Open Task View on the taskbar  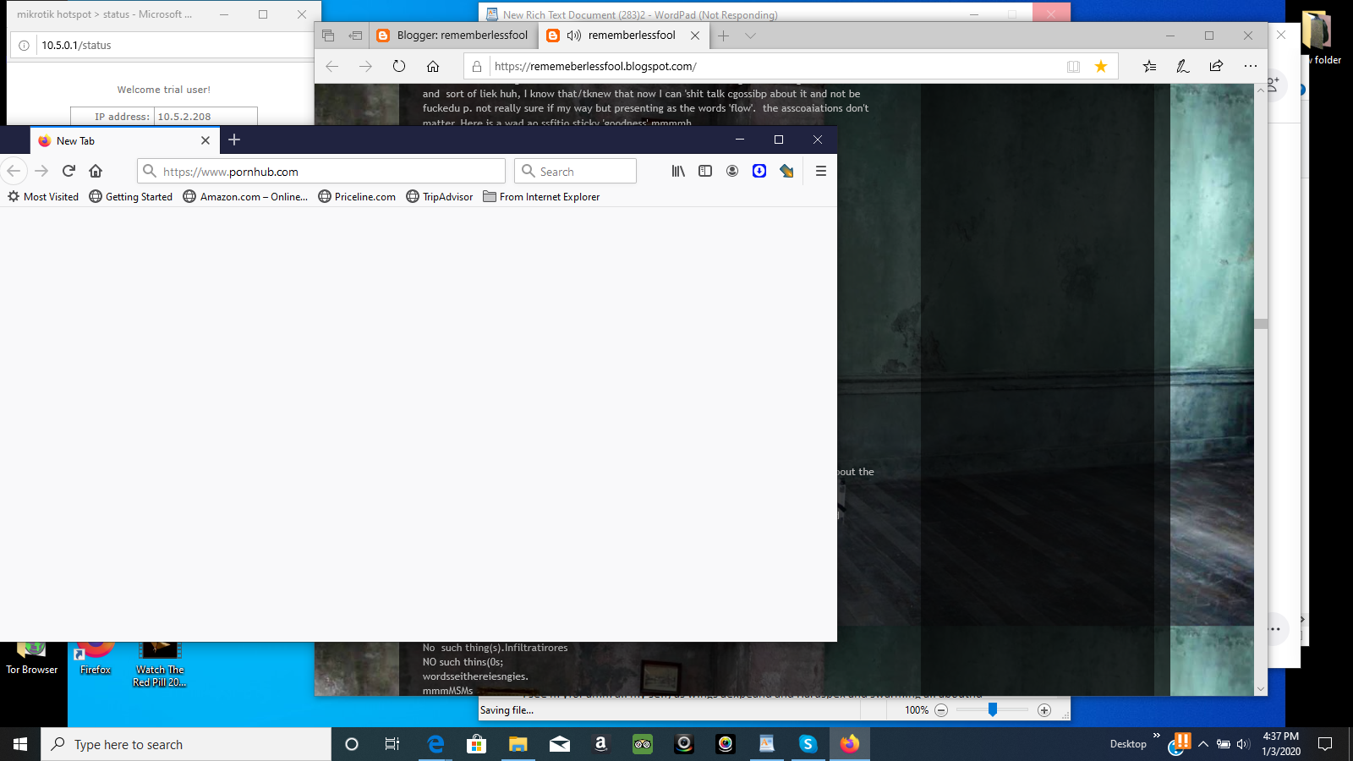[392, 744]
